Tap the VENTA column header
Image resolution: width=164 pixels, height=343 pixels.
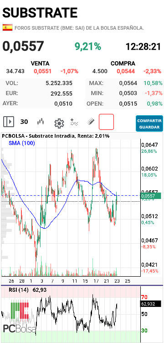pos(40,64)
